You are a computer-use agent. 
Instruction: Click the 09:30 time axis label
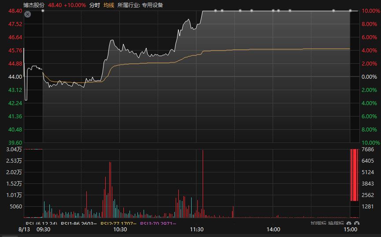click(44, 229)
